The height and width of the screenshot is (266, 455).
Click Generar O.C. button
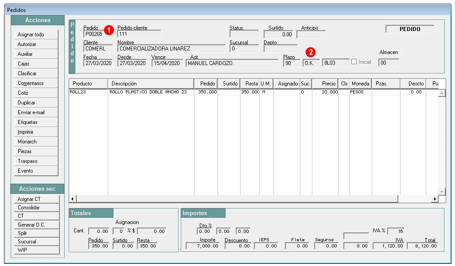pos(37,224)
